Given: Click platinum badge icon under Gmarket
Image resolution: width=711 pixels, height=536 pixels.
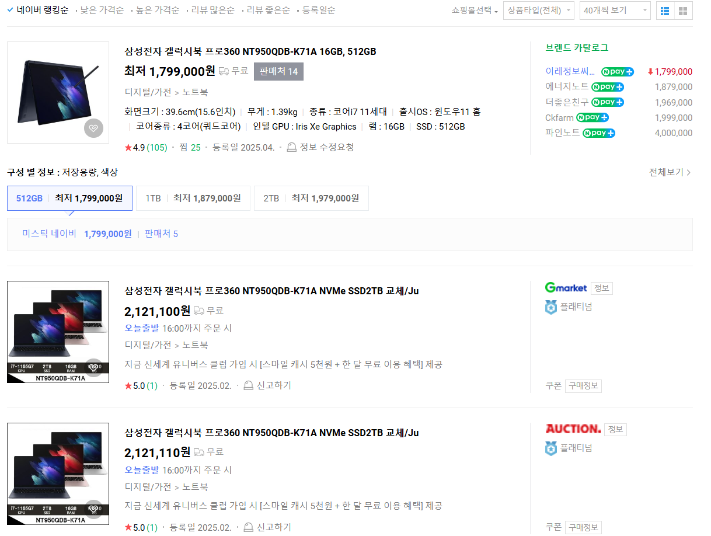Looking at the screenshot, I should pyautogui.click(x=551, y=307).
